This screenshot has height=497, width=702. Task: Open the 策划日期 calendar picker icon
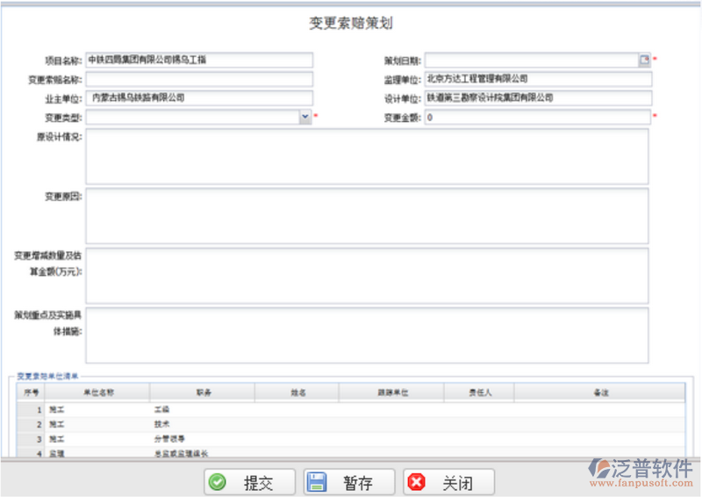point(644,60)
